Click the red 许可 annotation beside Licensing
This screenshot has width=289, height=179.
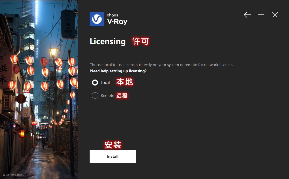point(140,41)
